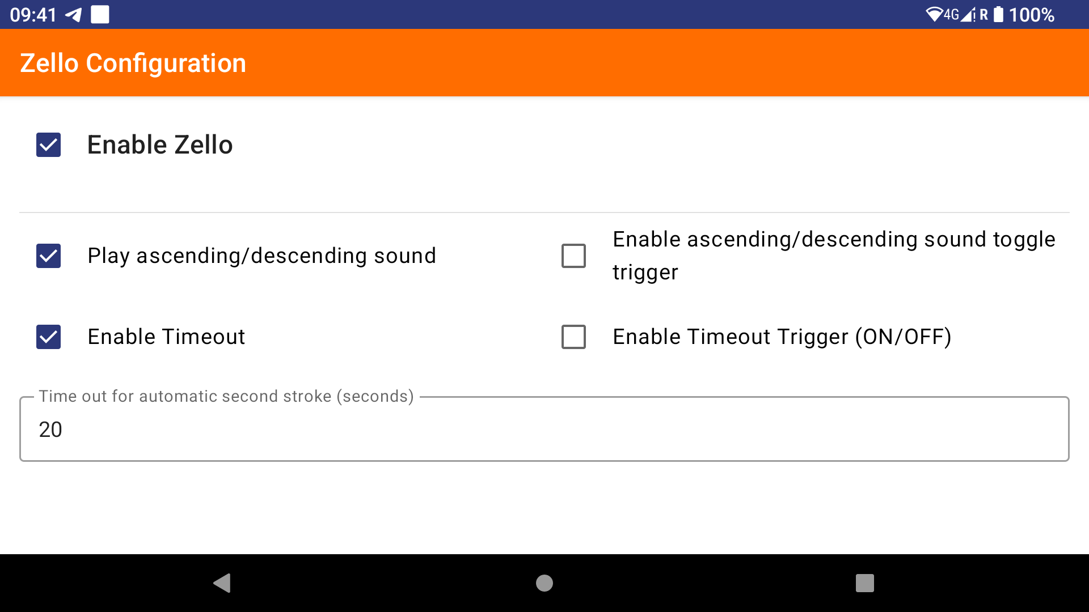Focus the second stroke timeout input field
The width and height of the screenshot is (1089, 612).
tap(544, 430)
